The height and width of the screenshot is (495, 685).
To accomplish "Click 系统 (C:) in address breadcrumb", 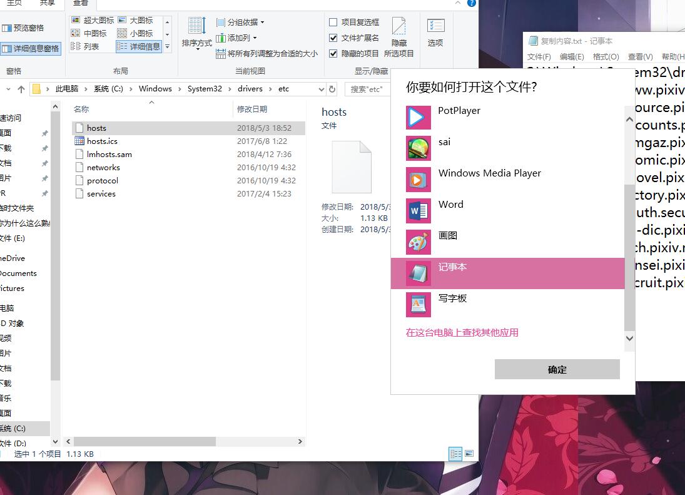I will 108,89.
